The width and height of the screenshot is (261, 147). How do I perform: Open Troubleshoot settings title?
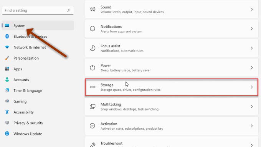(112, 143)
